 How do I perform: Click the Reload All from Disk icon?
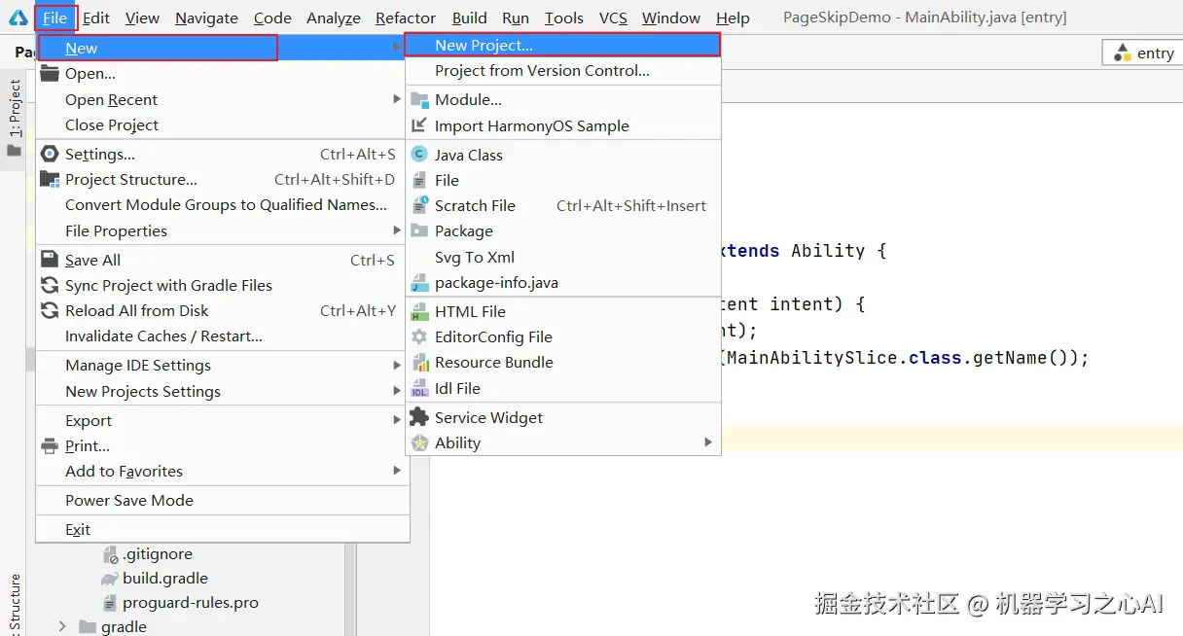click(50, 310)
